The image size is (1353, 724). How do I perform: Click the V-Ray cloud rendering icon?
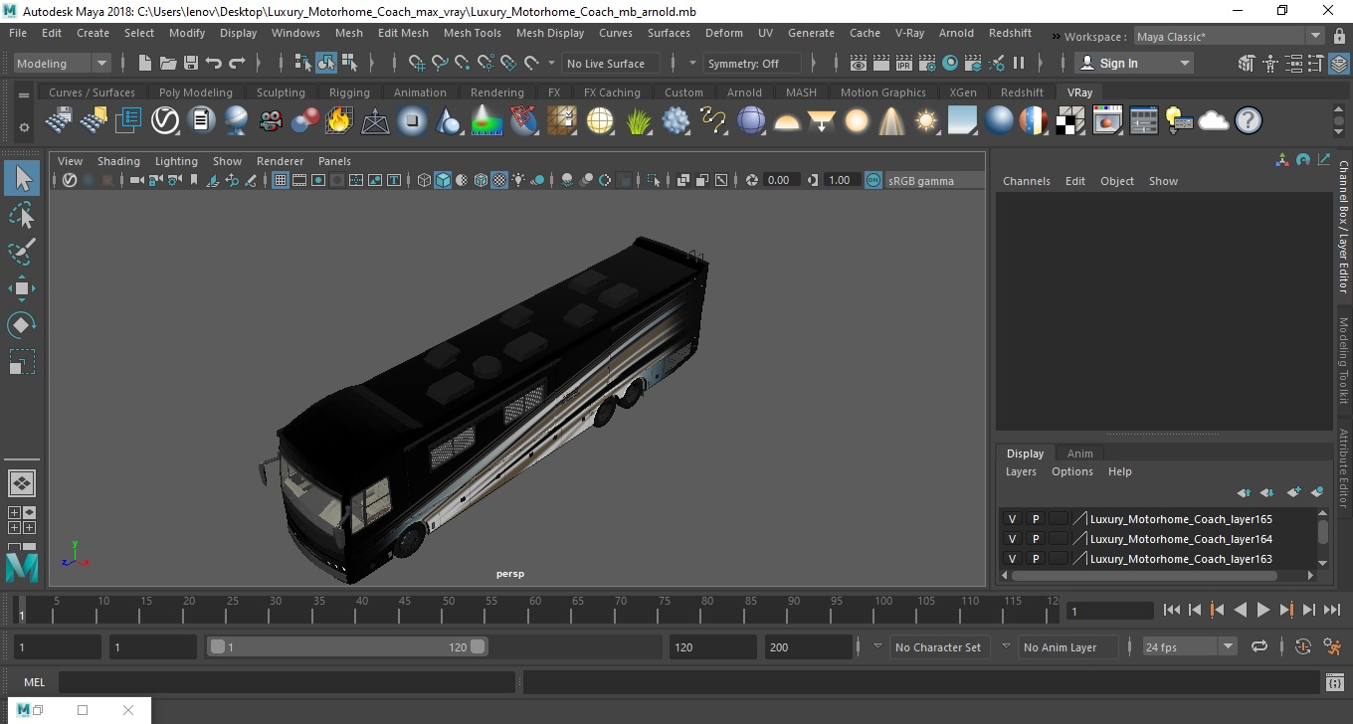1214,121
